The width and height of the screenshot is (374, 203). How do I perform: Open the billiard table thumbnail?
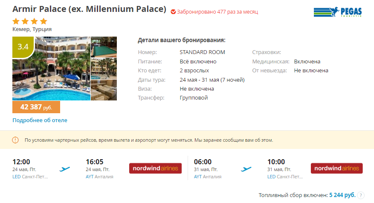tap(104, 47)
